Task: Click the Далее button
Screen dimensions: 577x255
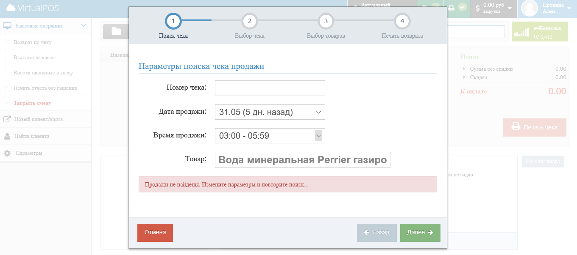Action: point(420,232)
